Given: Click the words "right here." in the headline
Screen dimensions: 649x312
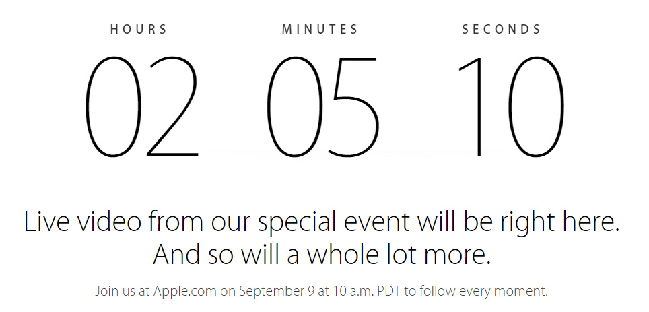Looking at the screenshot, I should (562, 224).
